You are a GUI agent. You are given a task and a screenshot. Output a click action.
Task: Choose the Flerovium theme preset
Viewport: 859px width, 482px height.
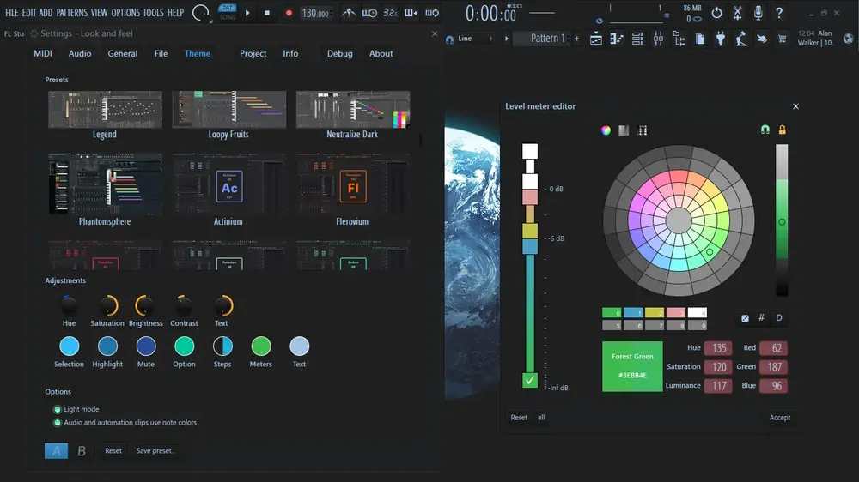coord(352,190)
